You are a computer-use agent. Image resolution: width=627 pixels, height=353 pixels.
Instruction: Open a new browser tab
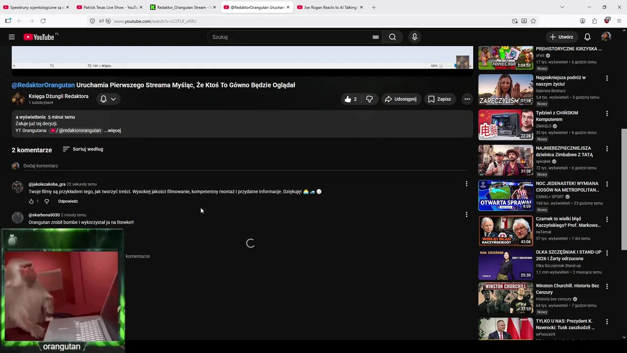click(x=374, y=7)
